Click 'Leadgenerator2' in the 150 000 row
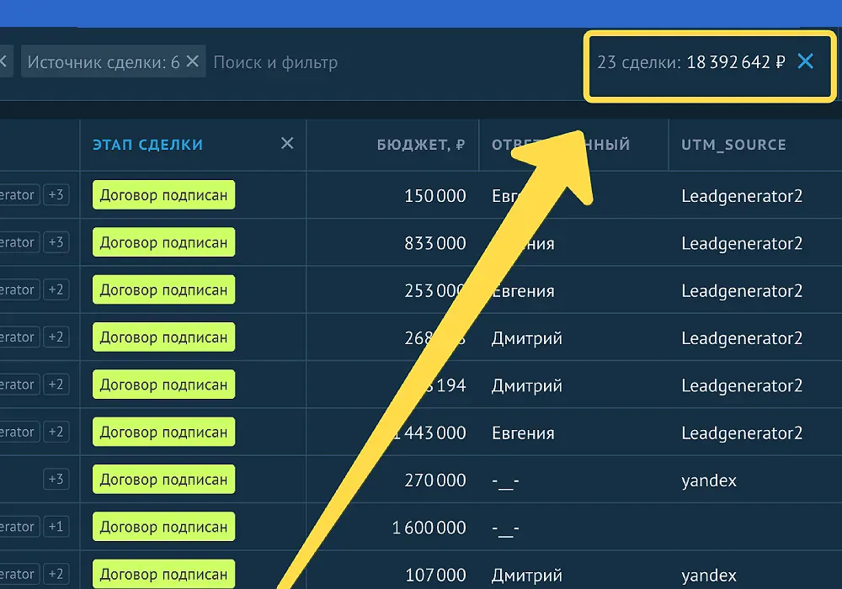The height and width of the screenshot is (589, 842). pos(742,196)
